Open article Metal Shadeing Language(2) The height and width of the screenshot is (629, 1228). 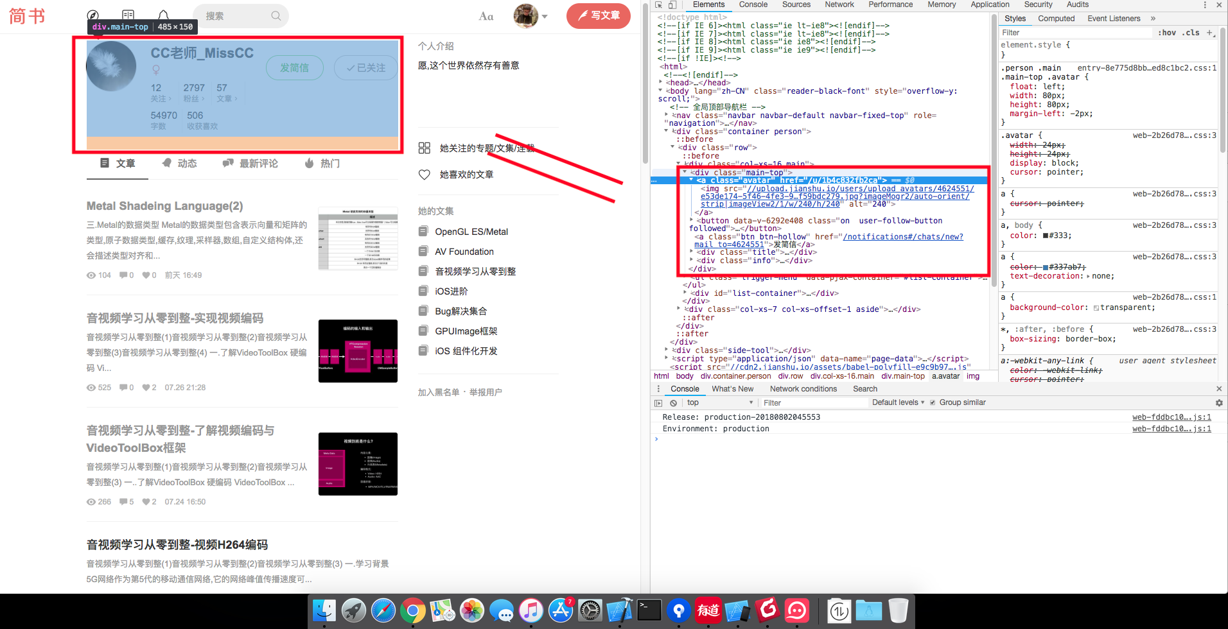165,206
